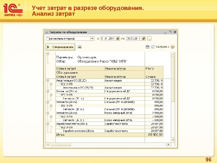Minimize the Затраты по оборудованию window

[x=165, y=32]
